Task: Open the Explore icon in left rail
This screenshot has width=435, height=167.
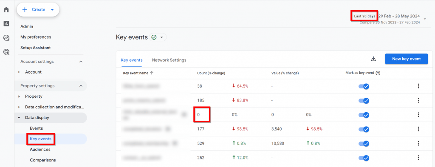Action: coord(6,38)
